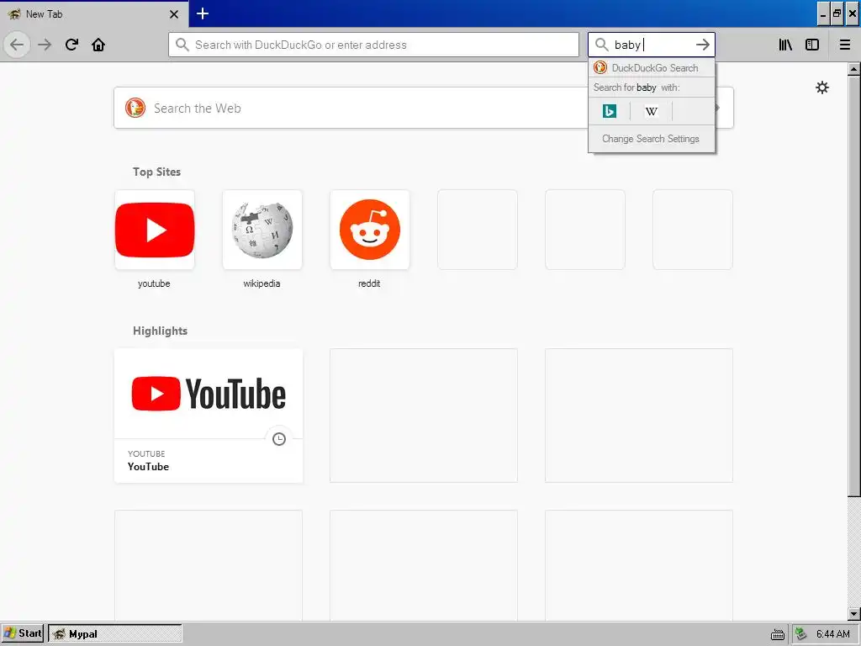Click the Top Sites heading

click(156, 172)
